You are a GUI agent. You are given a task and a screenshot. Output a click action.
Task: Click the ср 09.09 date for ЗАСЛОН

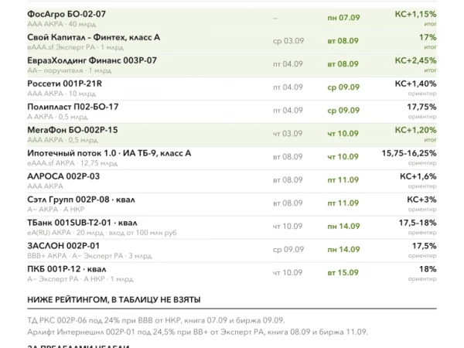pos(288,250)
